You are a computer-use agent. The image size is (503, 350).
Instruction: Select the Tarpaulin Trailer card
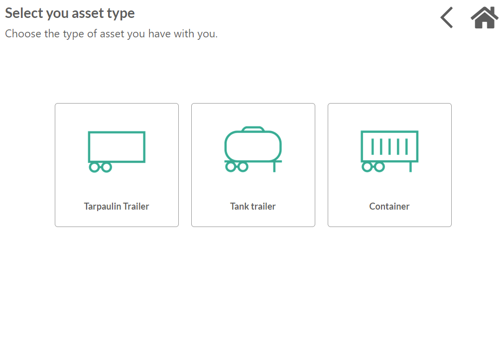pyautogui.click(x=117, y=165)
